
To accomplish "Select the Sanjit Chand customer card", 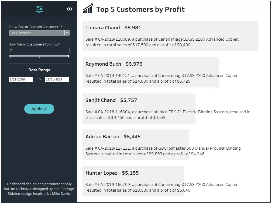I will [139, 108].
